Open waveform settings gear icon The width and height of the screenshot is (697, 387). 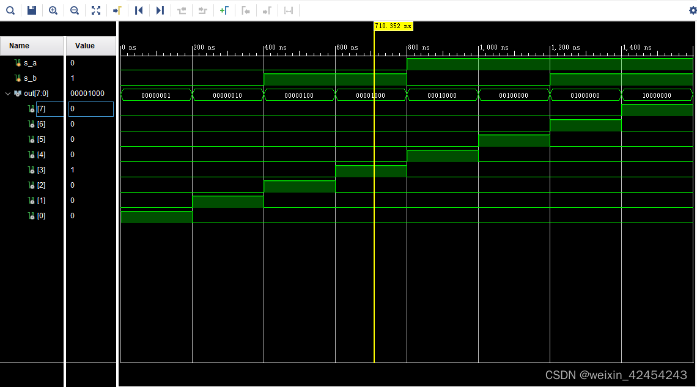pyautogui.click(x=692, y=10)
